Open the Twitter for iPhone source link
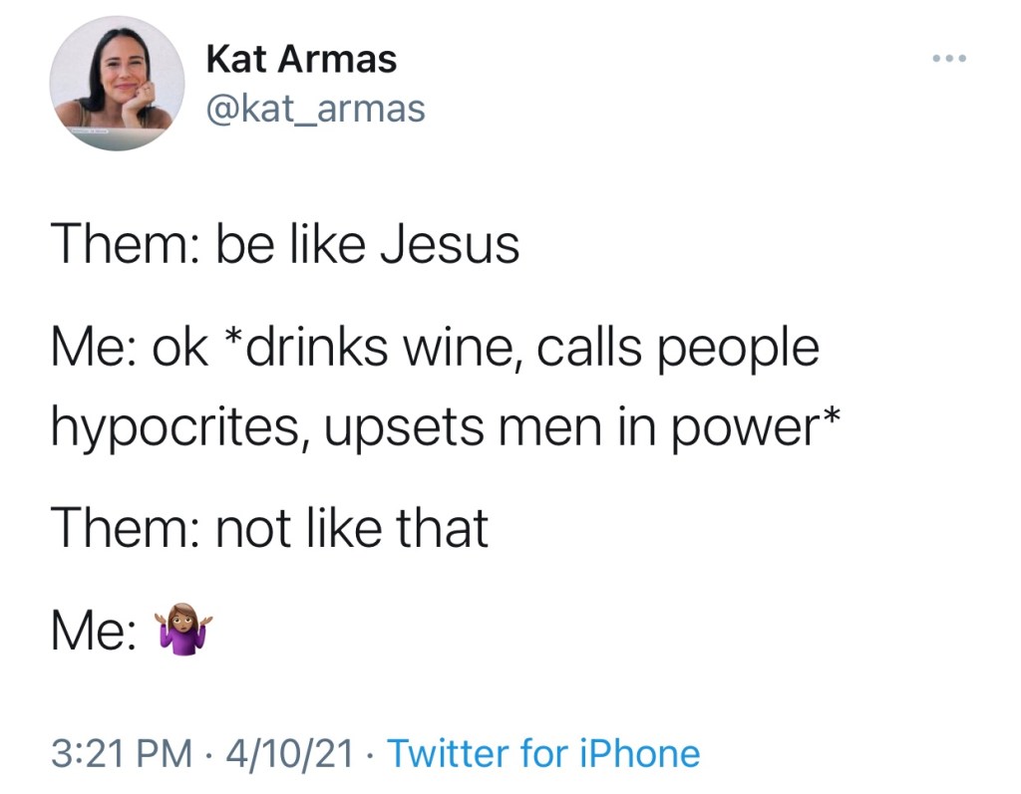Screen dimensions: 1021x794 coord(542,753)
